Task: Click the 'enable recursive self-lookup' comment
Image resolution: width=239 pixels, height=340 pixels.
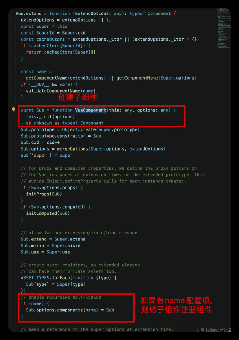Action: coord(61,297)
